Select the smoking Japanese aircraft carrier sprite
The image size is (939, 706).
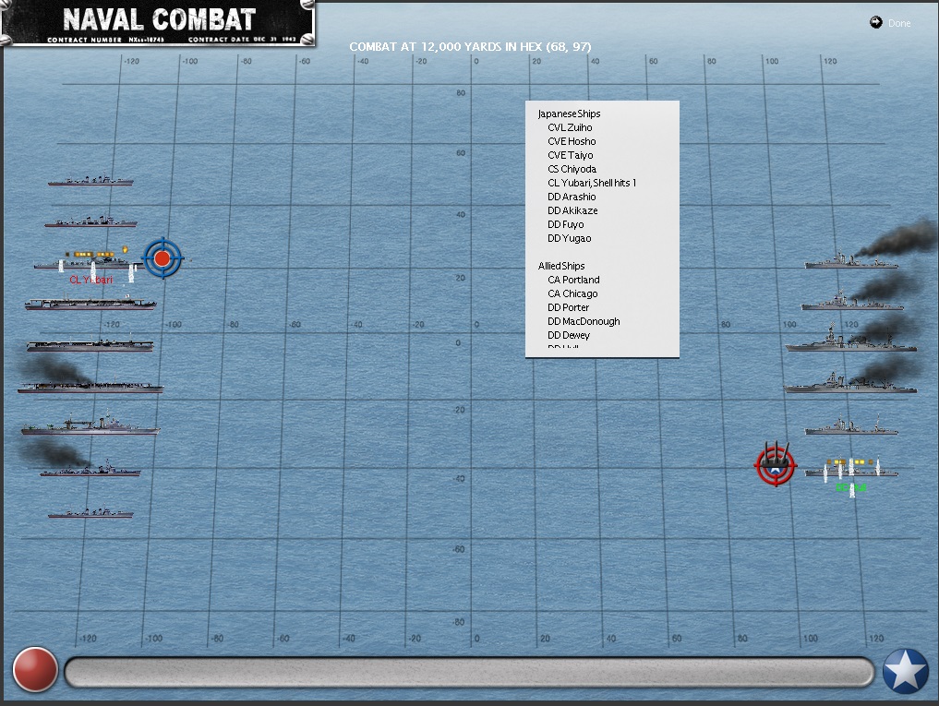[90, 387]
